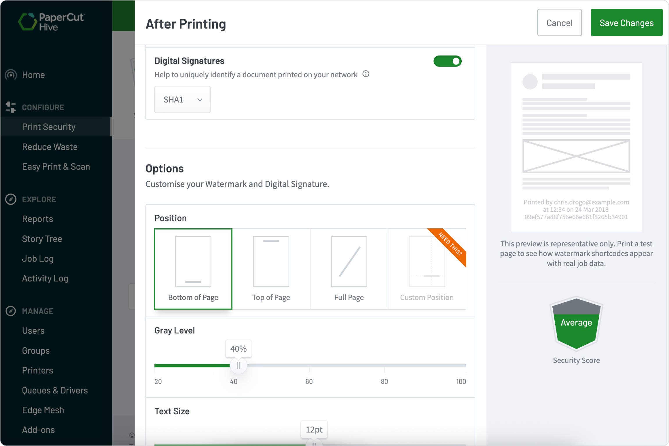Click the Configure sliders icon in sidebar
Screen dimensions: 669x446
[10, 107]
